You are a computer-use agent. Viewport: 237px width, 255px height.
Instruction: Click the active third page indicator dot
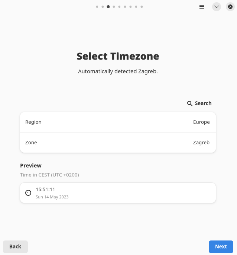(x=108, y=7)
